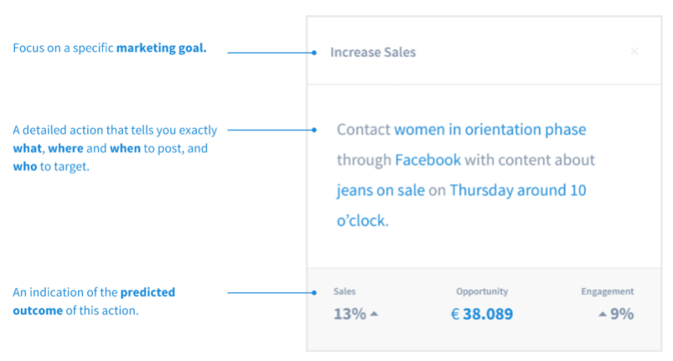Select the 13% sales value
Viewport: 673px width, 361px height.
[348, 314]
